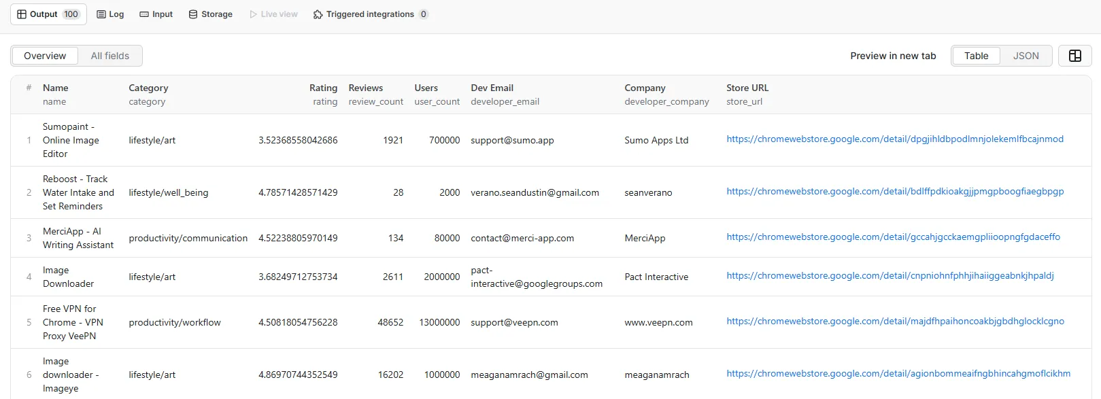Click the Store URL column header

tap(747, 88)
